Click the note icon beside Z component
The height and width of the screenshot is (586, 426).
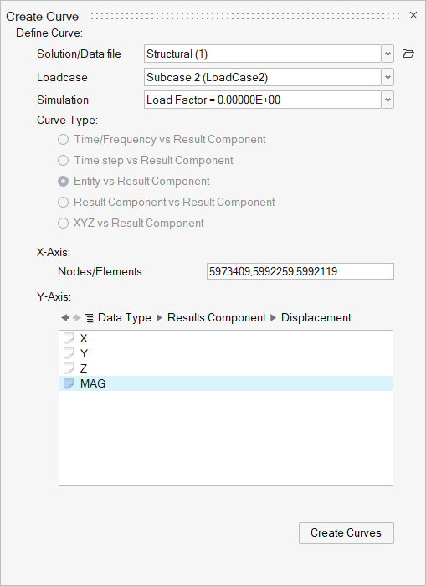point(69,368)
